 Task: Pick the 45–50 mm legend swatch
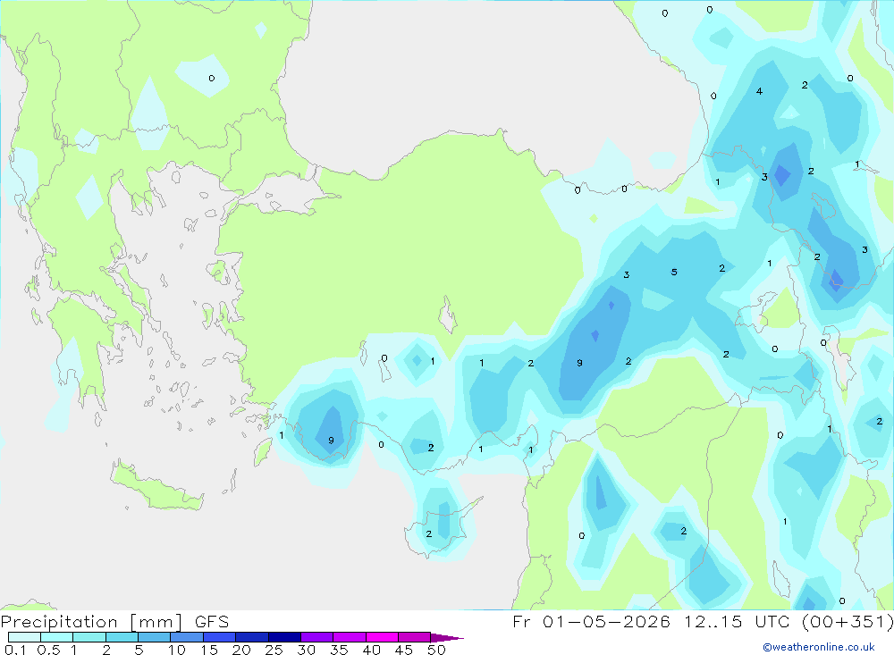click(x=415, y=637)
